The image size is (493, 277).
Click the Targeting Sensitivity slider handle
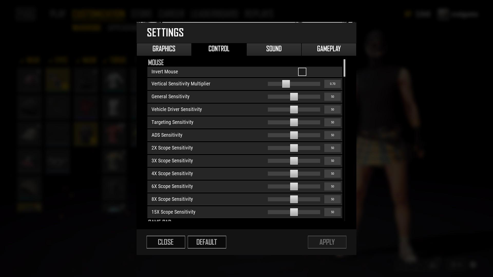(x=293, y=122)
